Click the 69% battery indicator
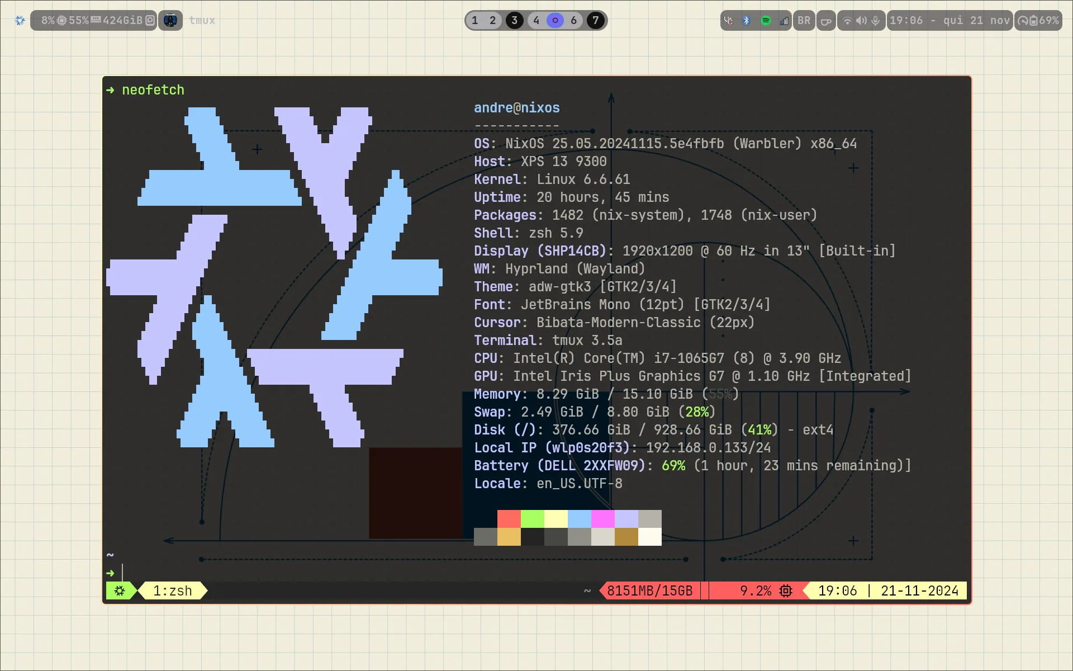Viewport: 1073px width, 671px height. 1044,21
